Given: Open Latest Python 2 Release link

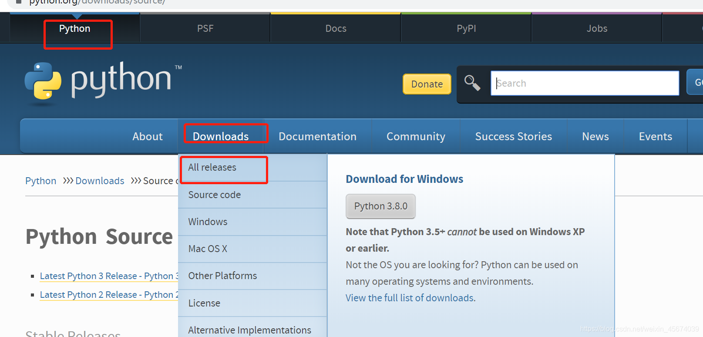Looking at the screenshot, I should (x=109, y=295).
